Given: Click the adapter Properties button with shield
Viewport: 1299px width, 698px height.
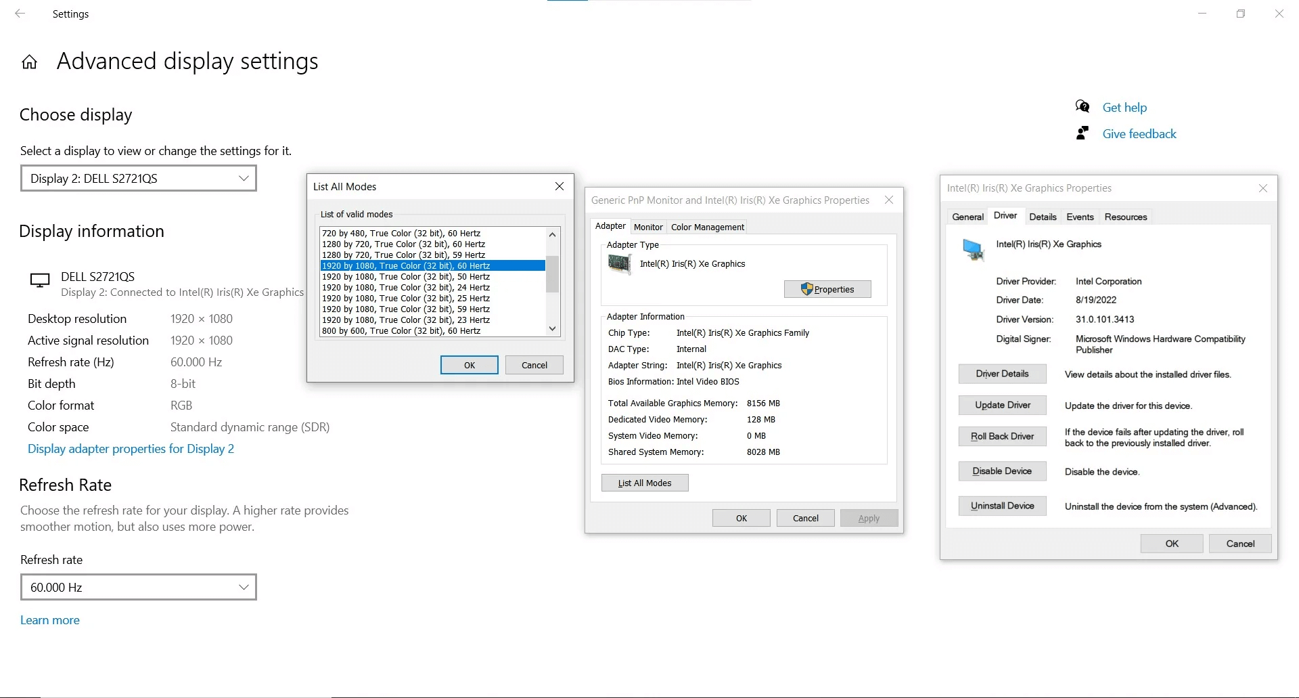Looking at the screenshot, I should pos(827,289).
